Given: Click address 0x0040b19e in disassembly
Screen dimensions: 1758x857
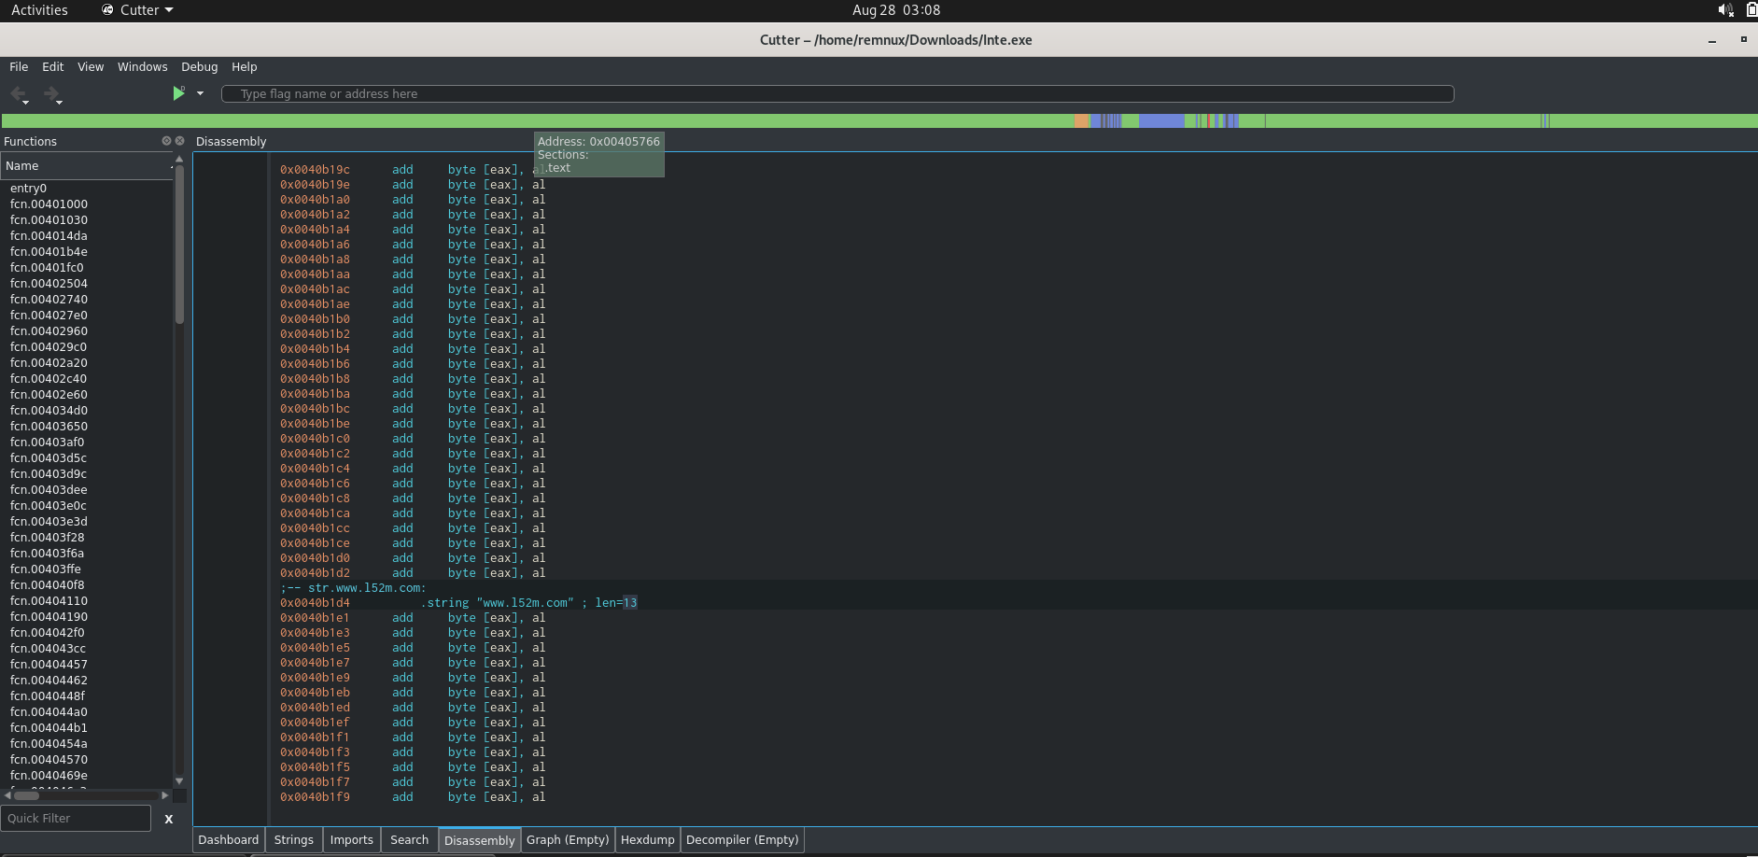Looking at the screenshot, I should (x=315, y=185).
